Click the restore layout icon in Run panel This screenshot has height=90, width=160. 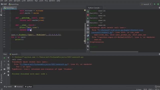4,69
